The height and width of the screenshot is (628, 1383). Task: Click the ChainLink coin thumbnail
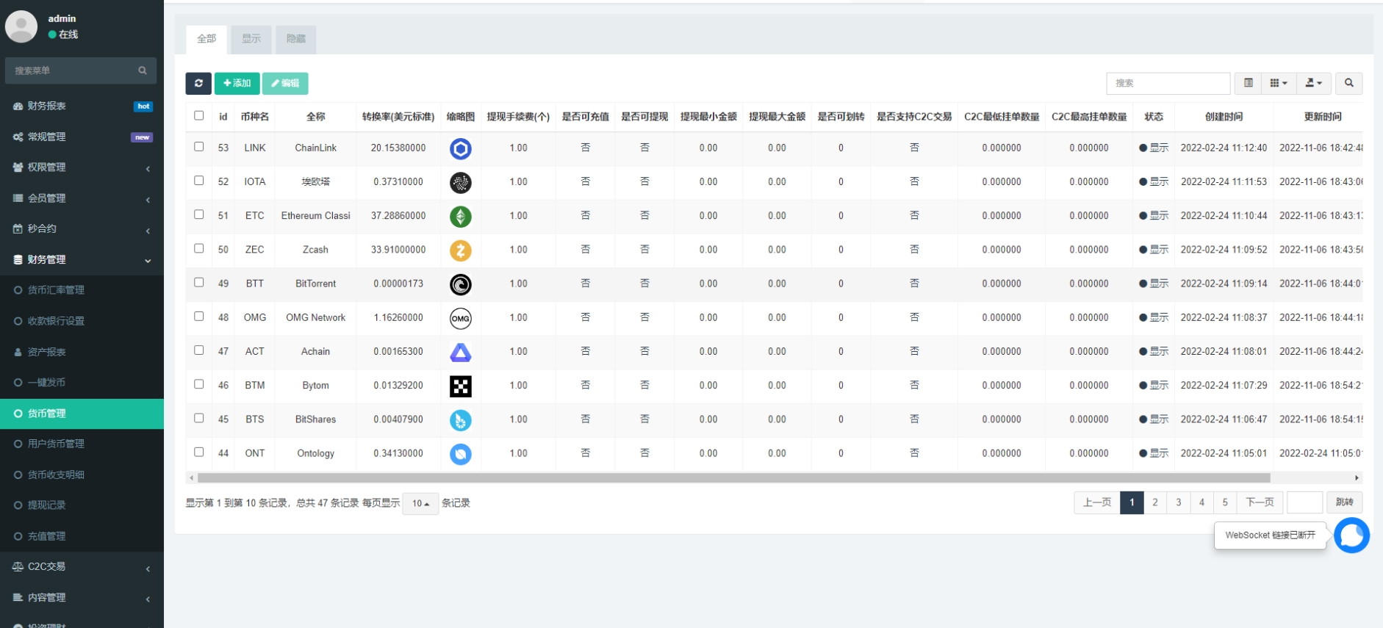coord(461,148)
